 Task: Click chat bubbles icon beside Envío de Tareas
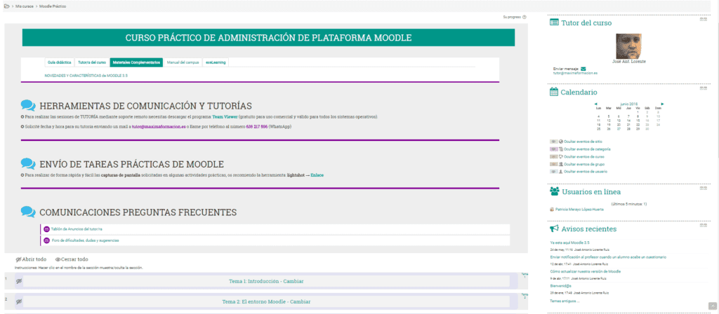pos(28,163)
